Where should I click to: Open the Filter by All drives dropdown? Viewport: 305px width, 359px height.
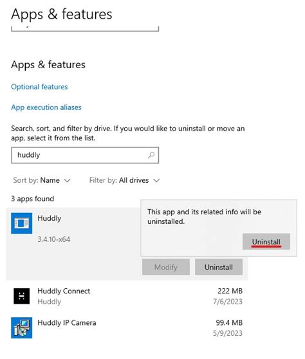coord(124,180)
